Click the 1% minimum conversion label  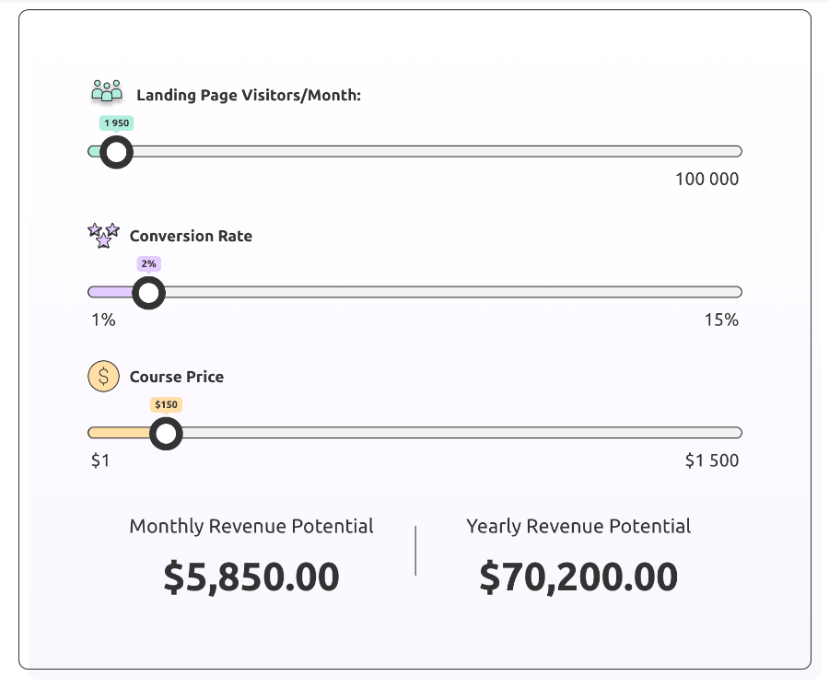(103, 320)
